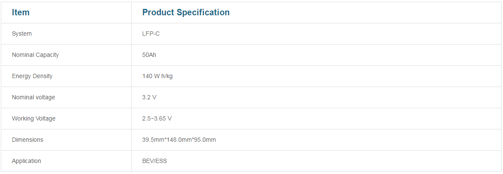
Task: Click the 'Item' column header
Action: pyautogui.click(x=21, y=13)
